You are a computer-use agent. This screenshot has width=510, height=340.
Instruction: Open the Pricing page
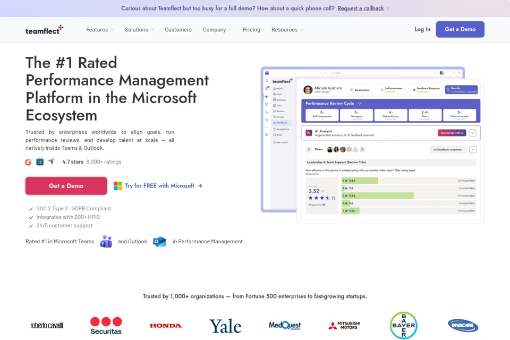point(251,30)
